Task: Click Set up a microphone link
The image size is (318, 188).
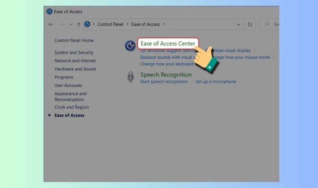Action: point(216,81)
